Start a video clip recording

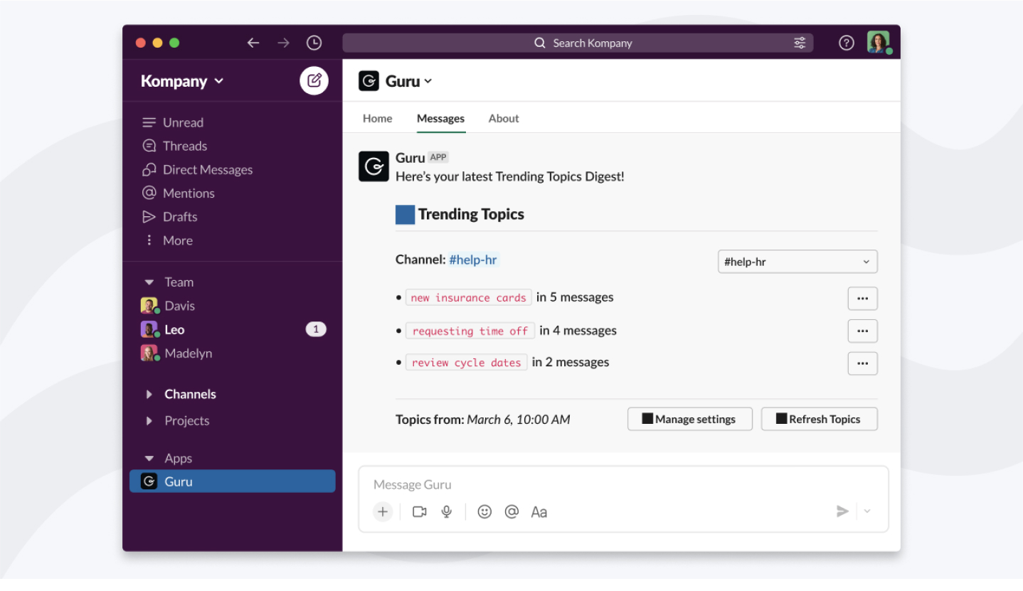coord(420,511)
